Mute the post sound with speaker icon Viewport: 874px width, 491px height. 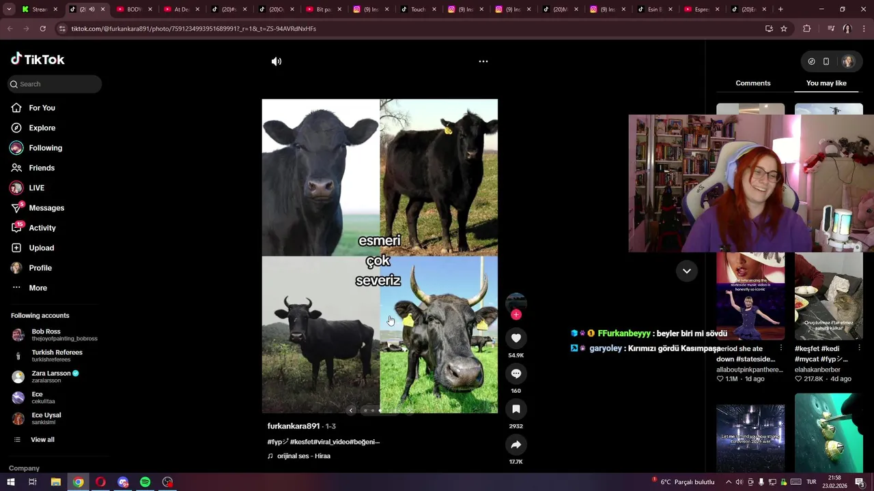pyautogui.click(x=277, y=61)
